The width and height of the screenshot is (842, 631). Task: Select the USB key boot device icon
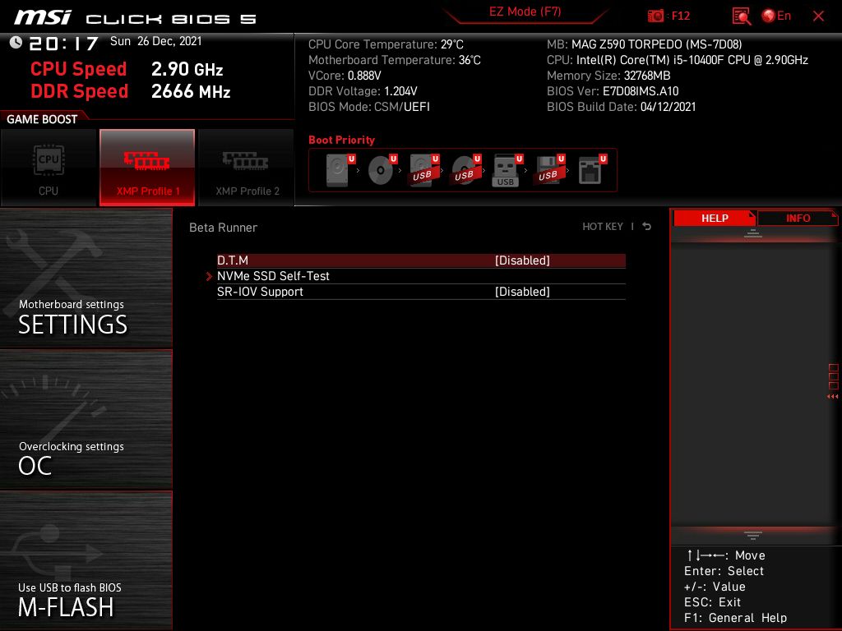(506, 170)
